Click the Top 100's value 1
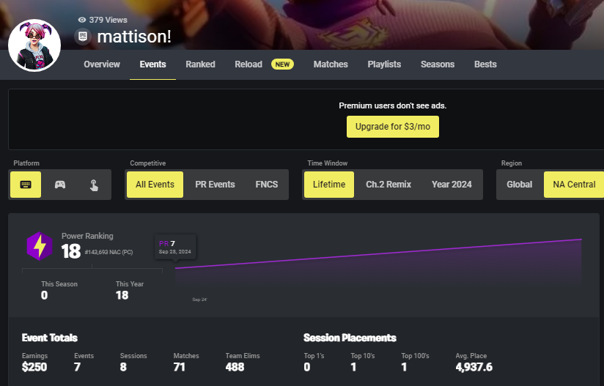This screenshot has width=604, height=386. (404, 367)
